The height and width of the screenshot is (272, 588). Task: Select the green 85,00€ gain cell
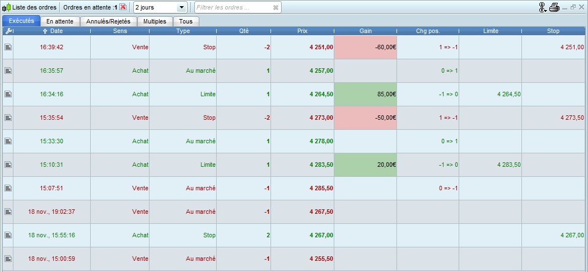pos(365,95)
